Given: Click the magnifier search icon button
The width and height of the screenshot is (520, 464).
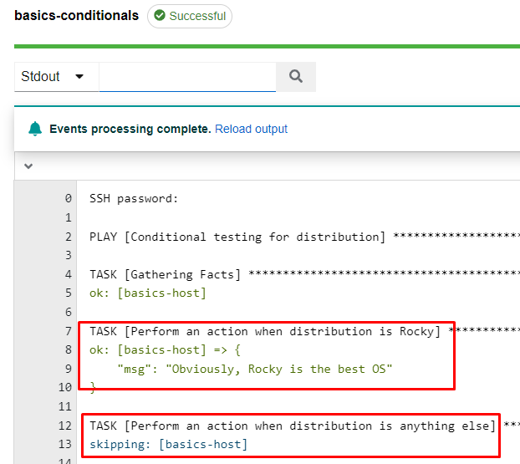Looking at the screenshot, I should click(x=295, y=76).
